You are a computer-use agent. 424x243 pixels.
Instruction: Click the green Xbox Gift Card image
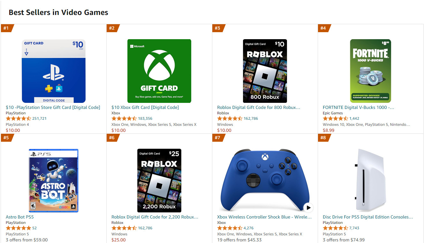159,71
